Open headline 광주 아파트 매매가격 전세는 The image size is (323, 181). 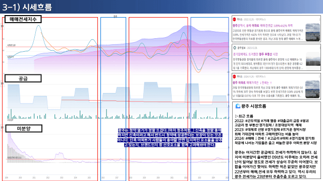click(x=252, y=82)
